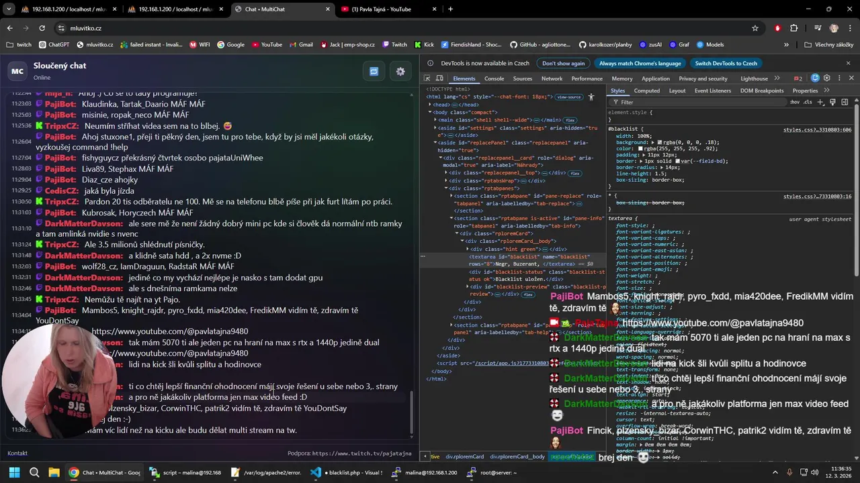Dismiss the DevTools language infobar
Image resolution: width=860 pixels, height=483 pixels.
[848, 63]
